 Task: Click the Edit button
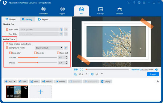coord(23,82)
